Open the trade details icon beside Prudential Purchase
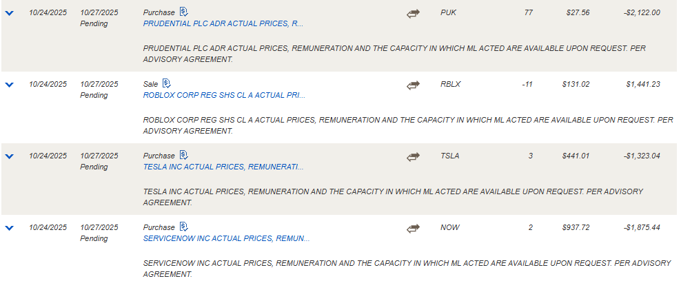The image size is (681, 281). coord(184,12)
